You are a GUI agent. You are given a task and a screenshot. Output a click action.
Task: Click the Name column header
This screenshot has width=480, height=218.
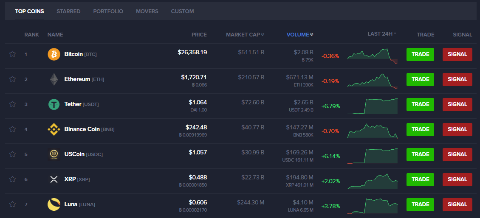55,34
